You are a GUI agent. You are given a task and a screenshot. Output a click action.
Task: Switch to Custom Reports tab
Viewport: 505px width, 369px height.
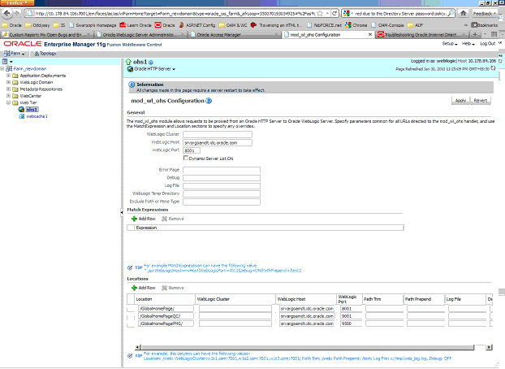(x=47, y=34)
